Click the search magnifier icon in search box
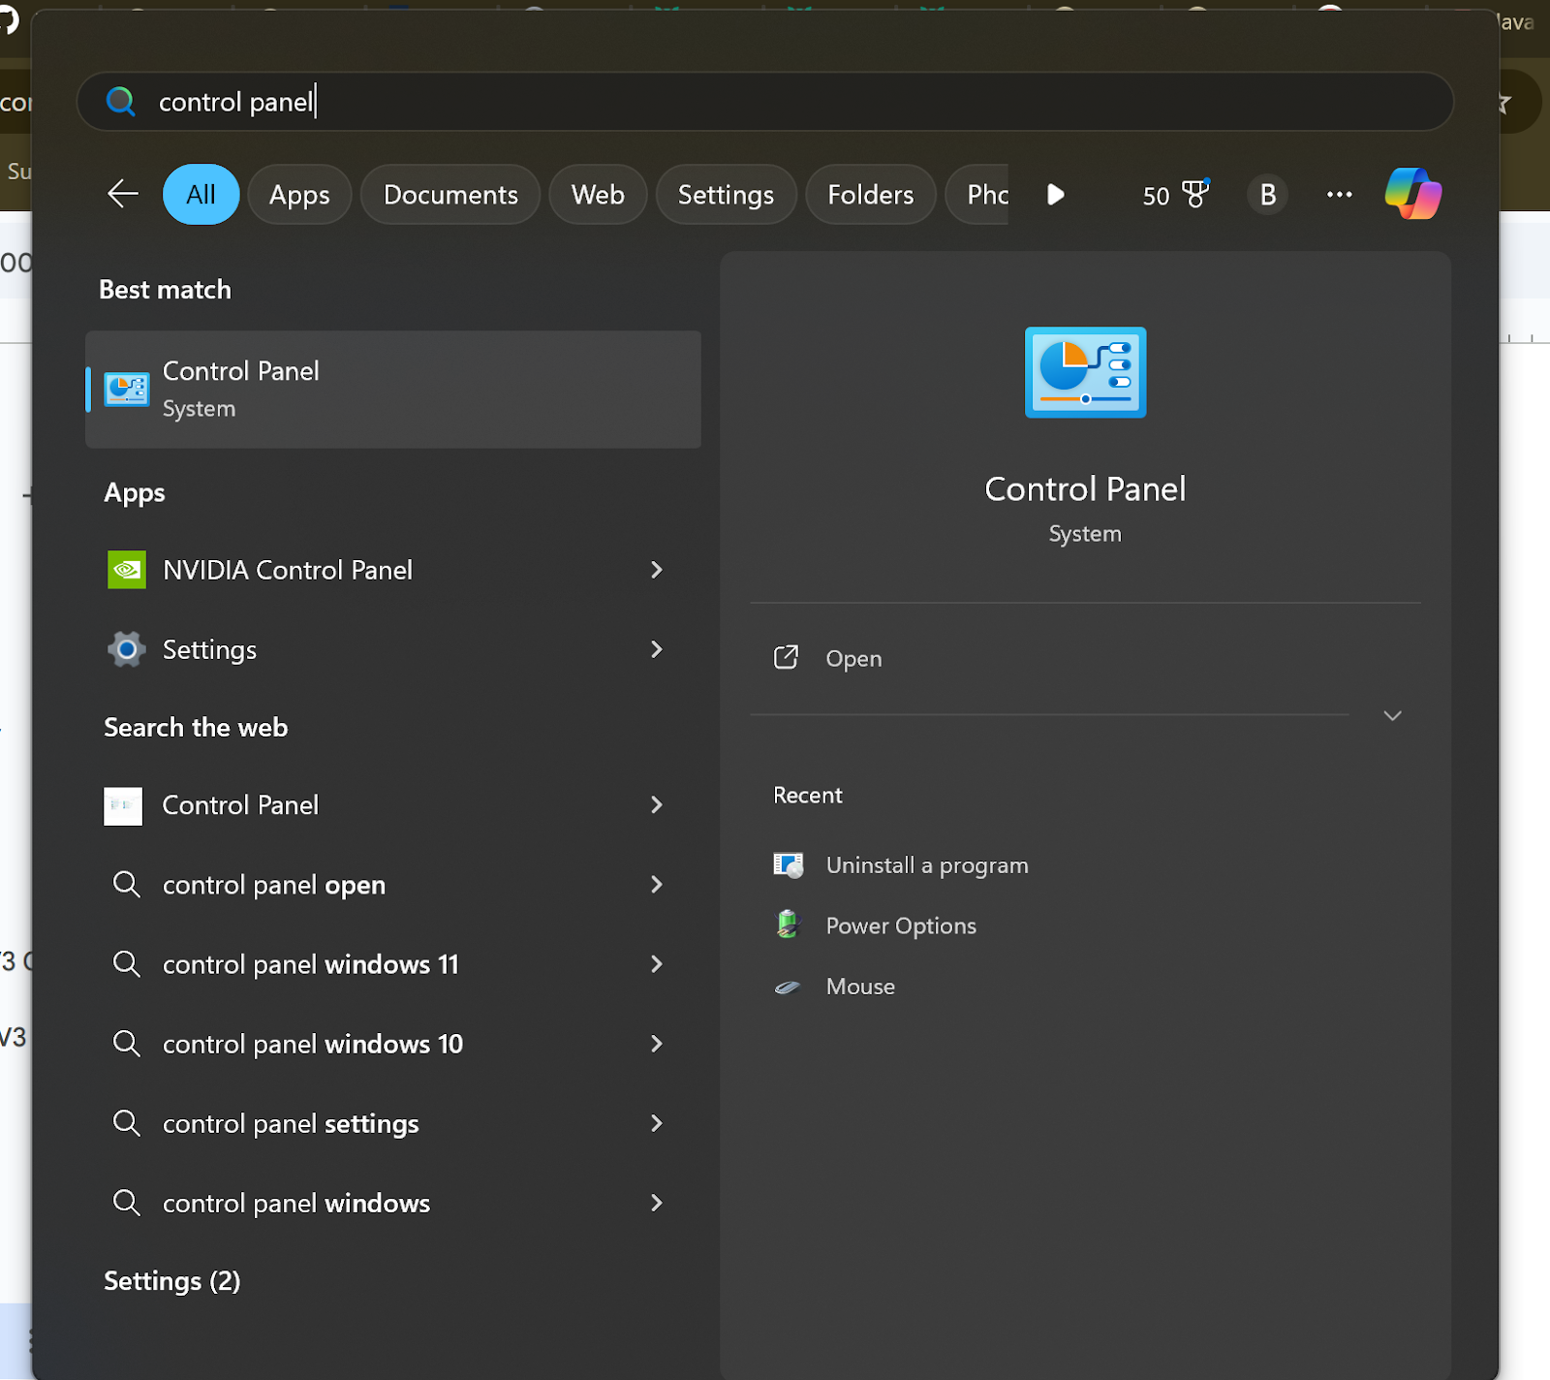 [121, 101]
